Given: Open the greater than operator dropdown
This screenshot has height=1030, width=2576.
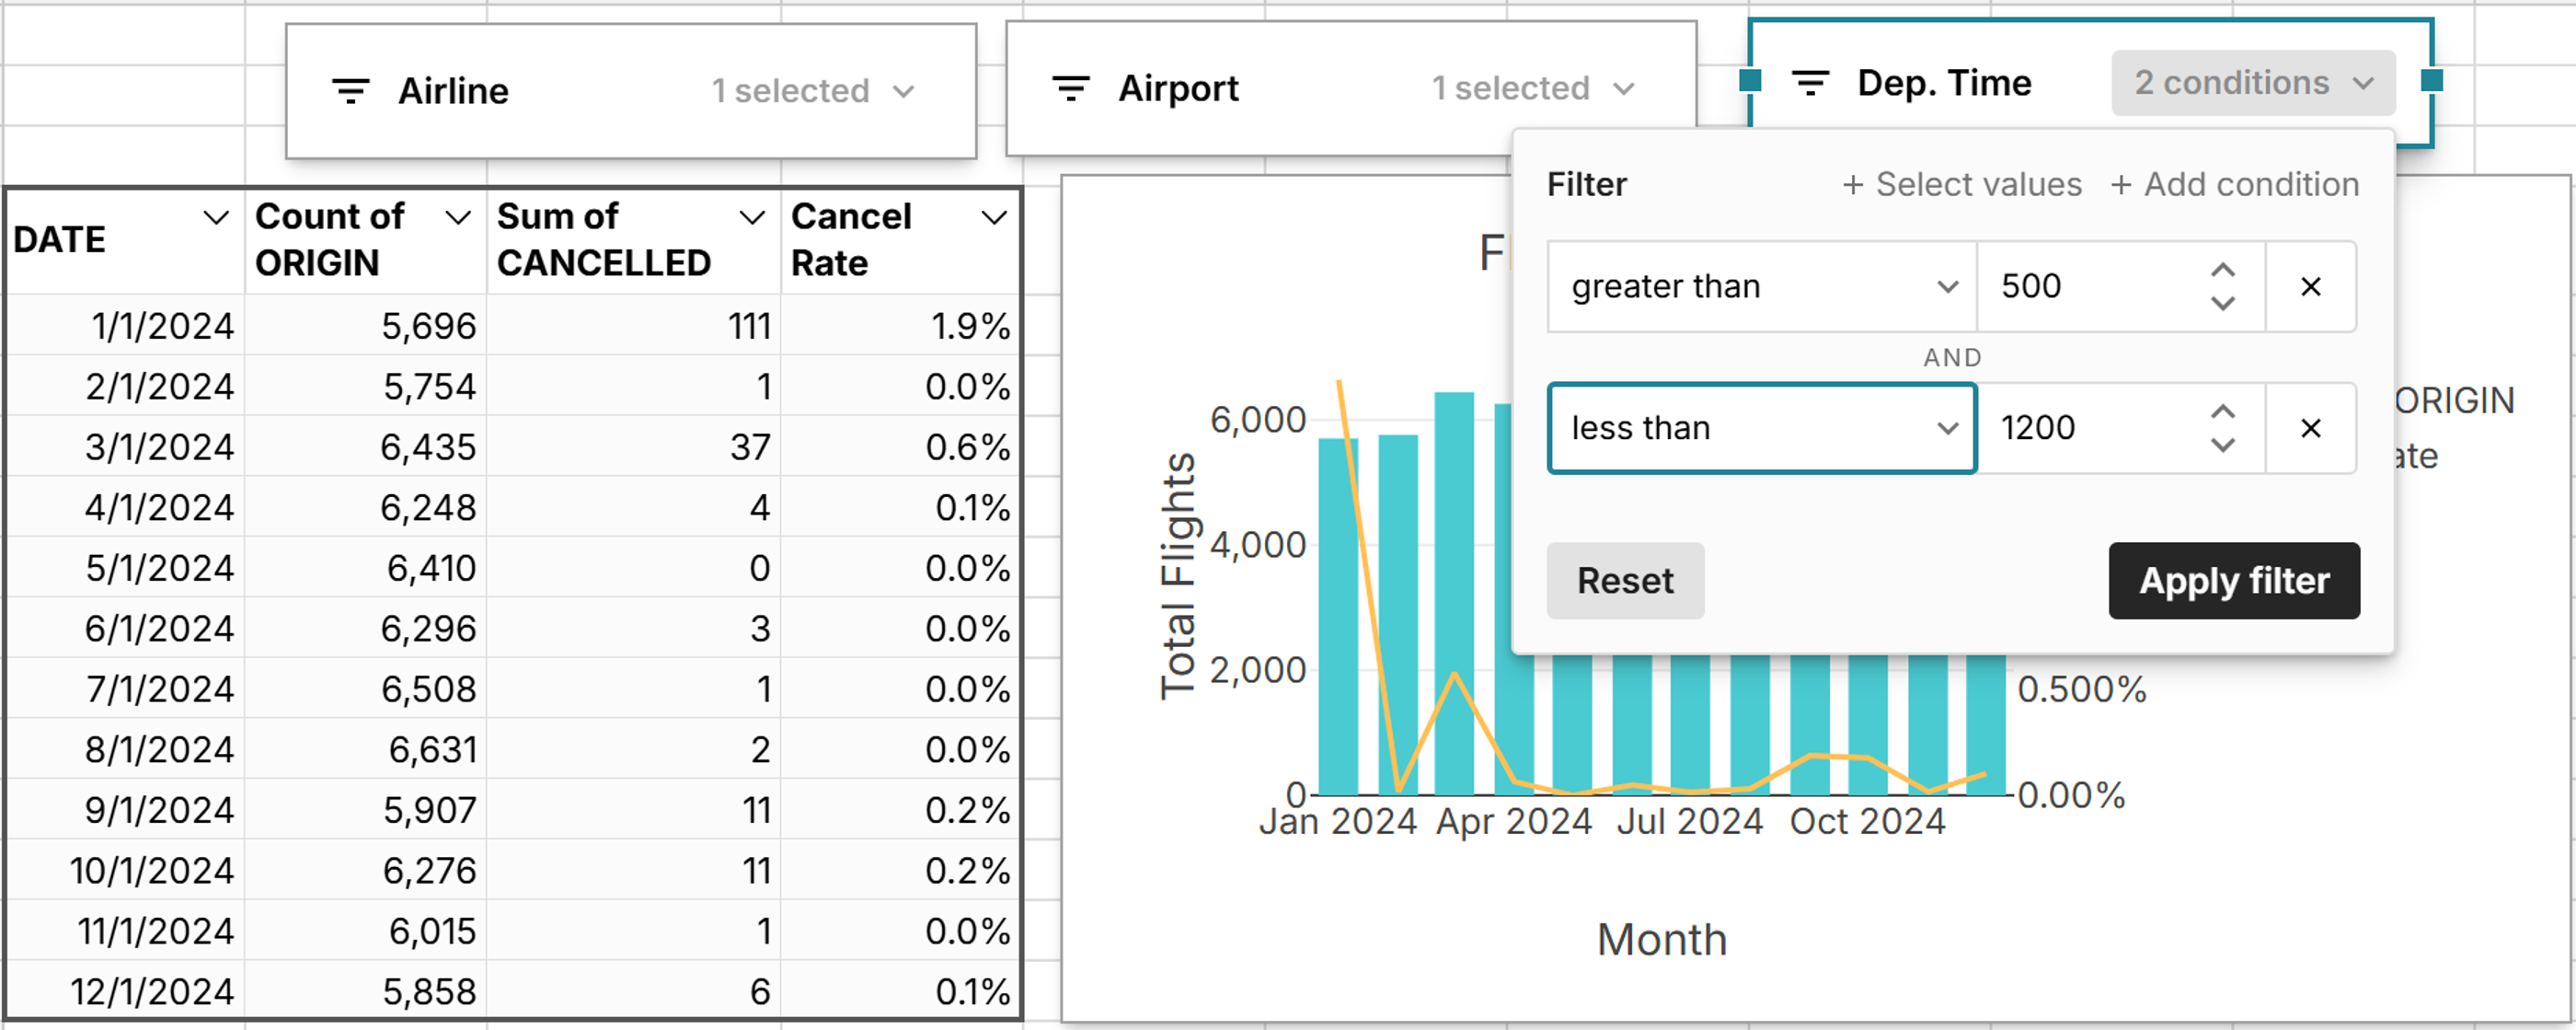Looking at the screenshot, I should (x=1762, y=287).
